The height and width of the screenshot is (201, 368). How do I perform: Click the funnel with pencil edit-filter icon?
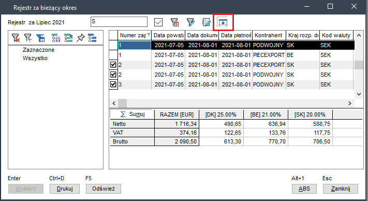point(190,23)
